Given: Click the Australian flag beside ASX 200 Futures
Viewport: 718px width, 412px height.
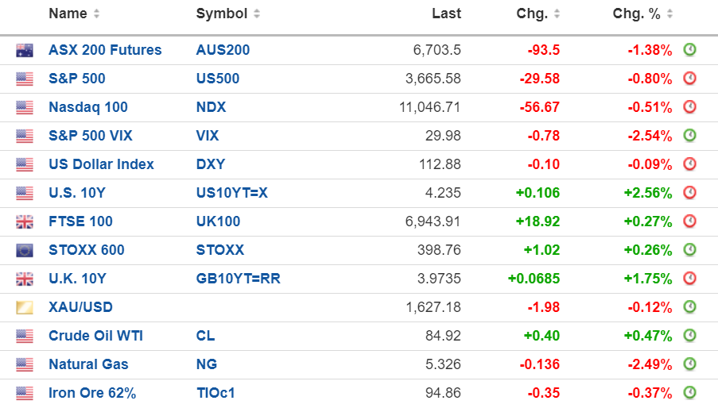Looking at the screenshot, I should (25, 50).
